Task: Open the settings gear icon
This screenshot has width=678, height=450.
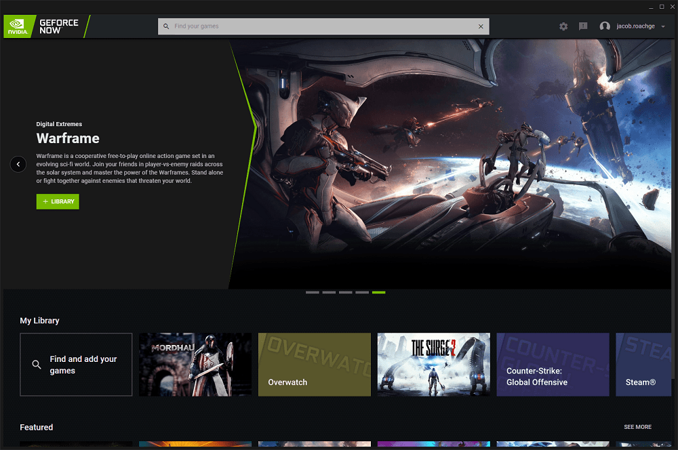Action: click(x=563, y=26)
